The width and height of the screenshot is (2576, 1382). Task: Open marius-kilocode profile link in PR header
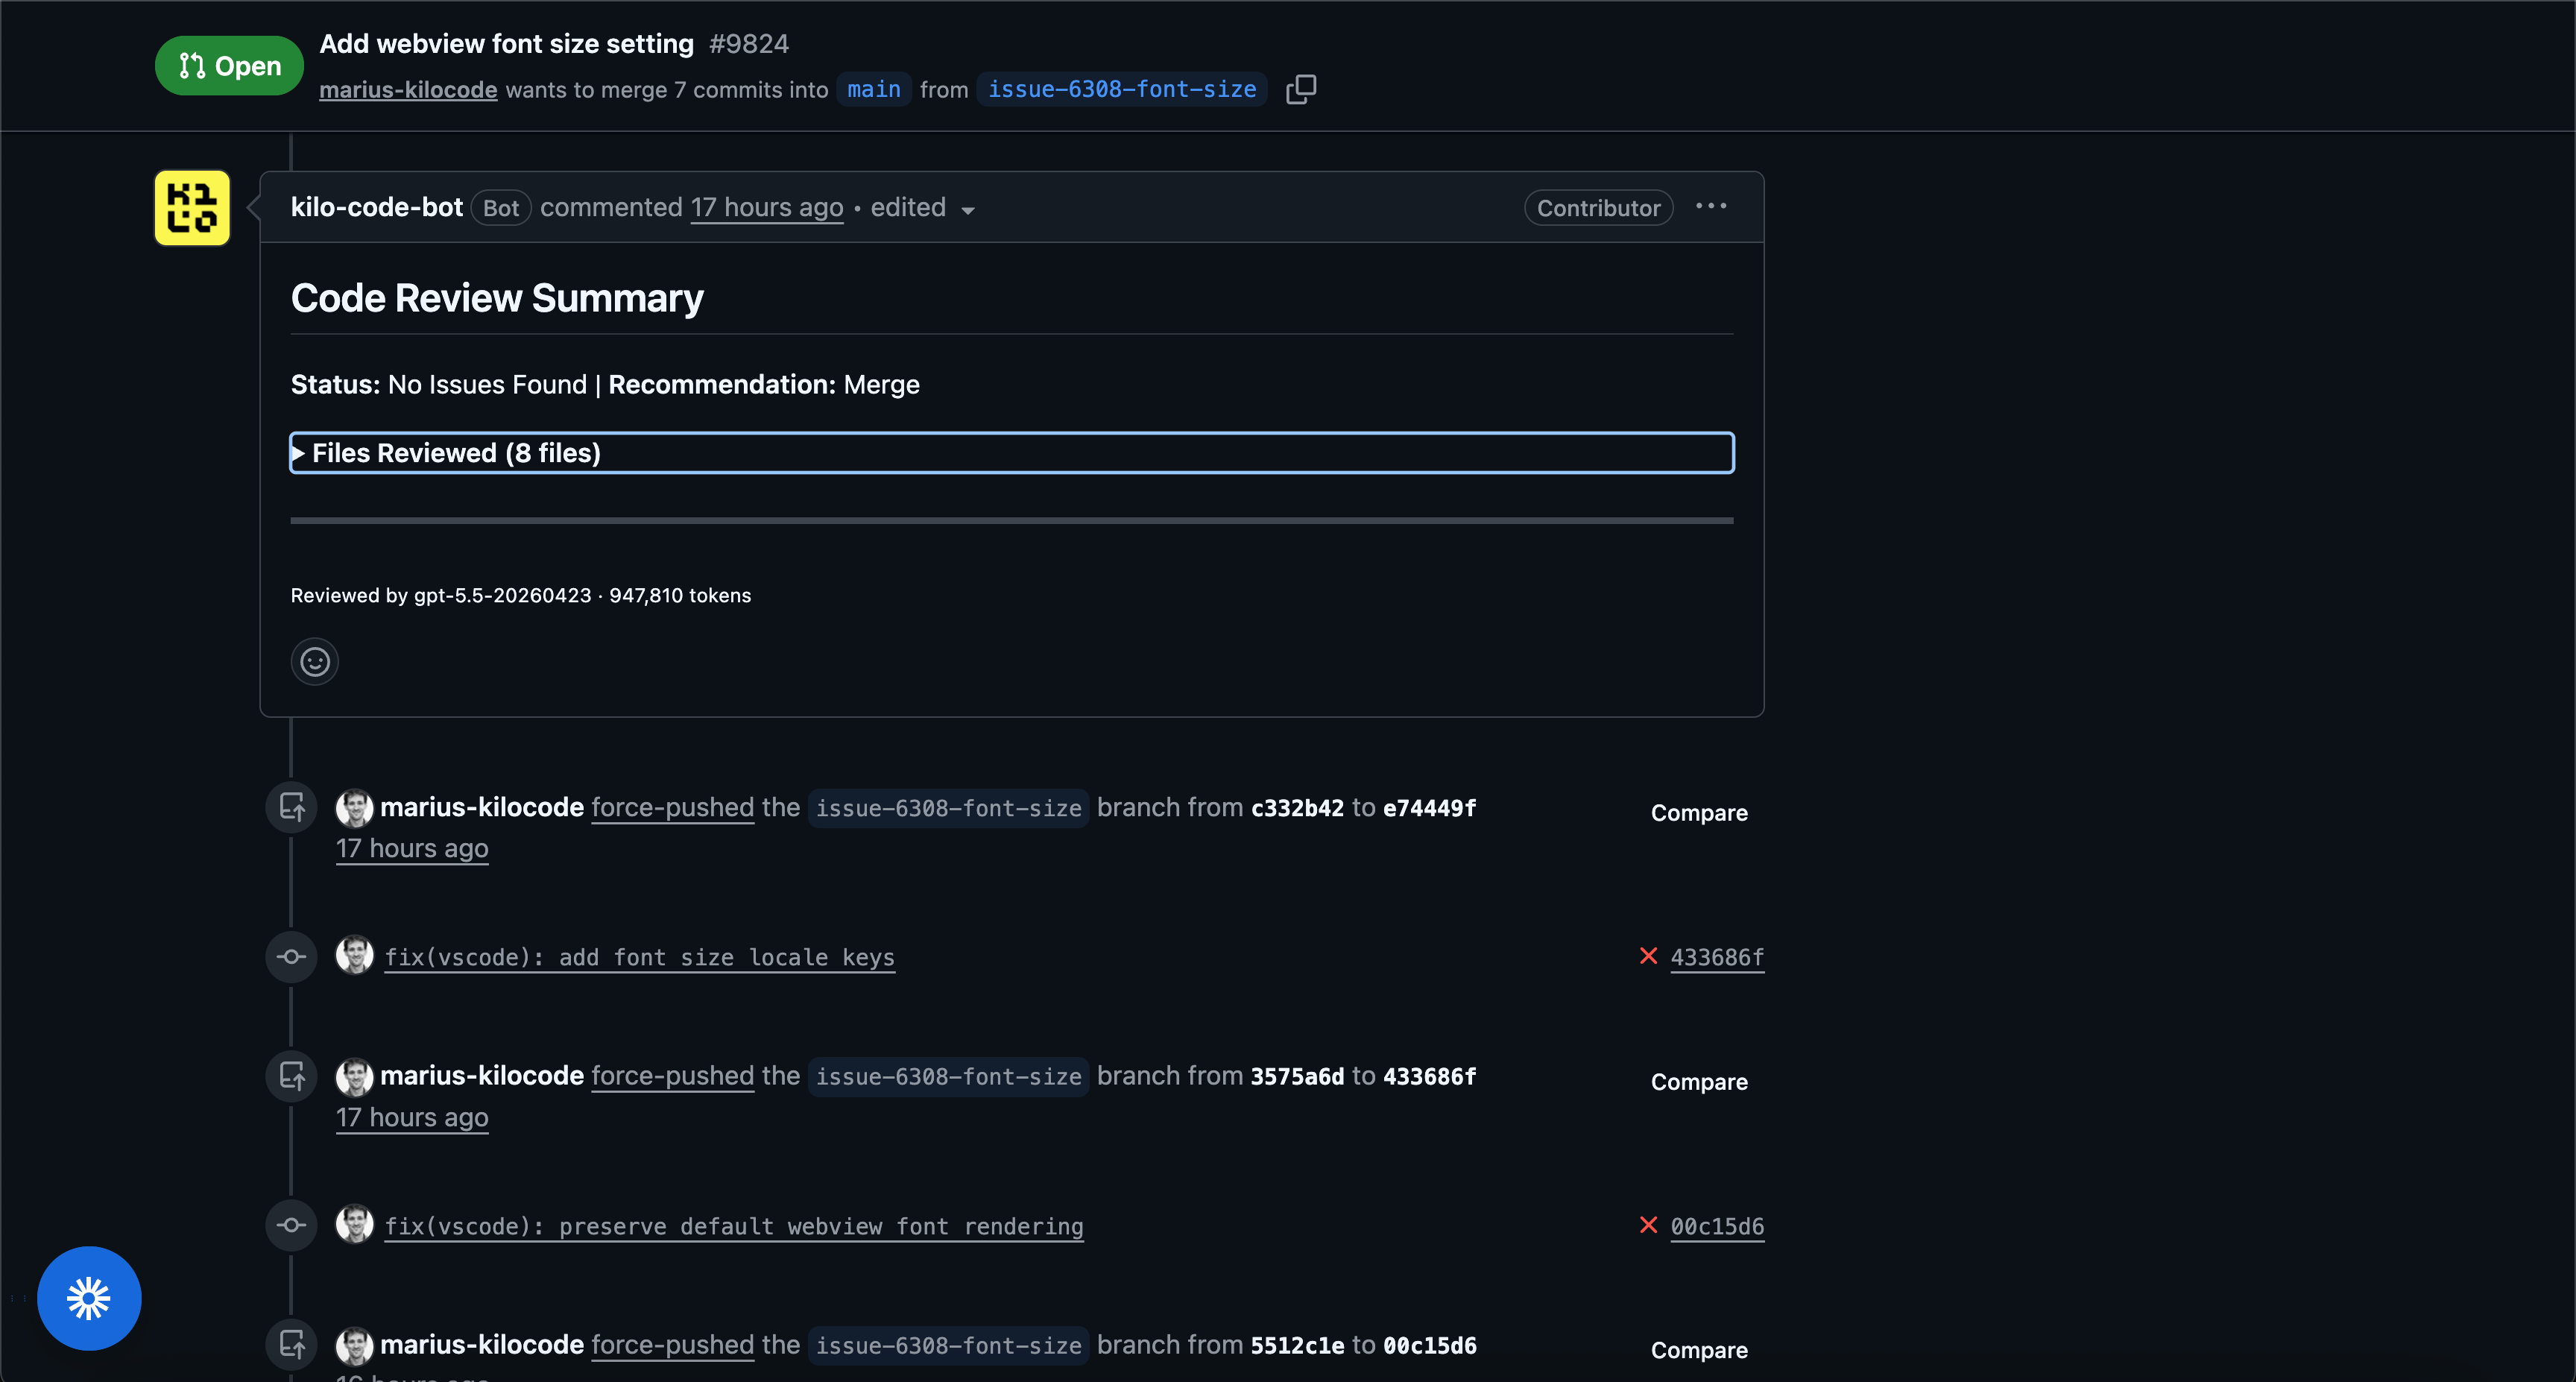point(408,90)
